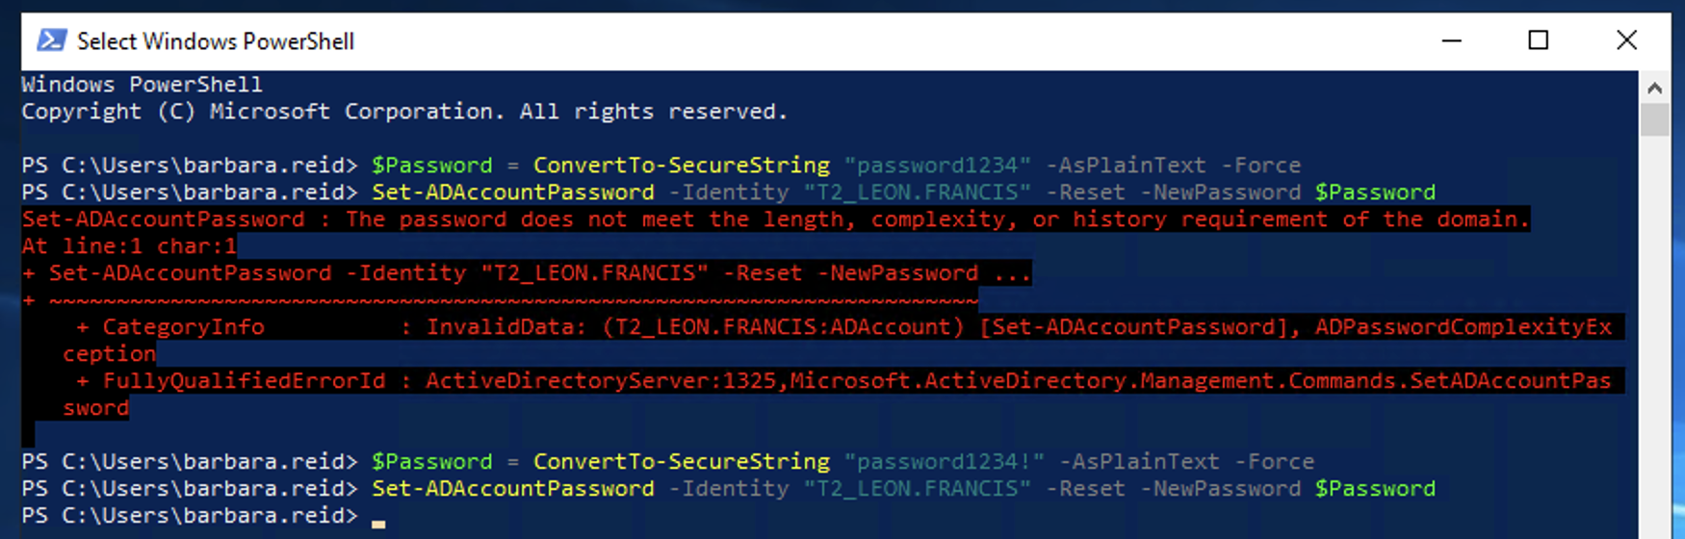Click $Password variable ending the last command
Image resolution: width=1685 pixels, height=539 pixels.
point(1375,489)
